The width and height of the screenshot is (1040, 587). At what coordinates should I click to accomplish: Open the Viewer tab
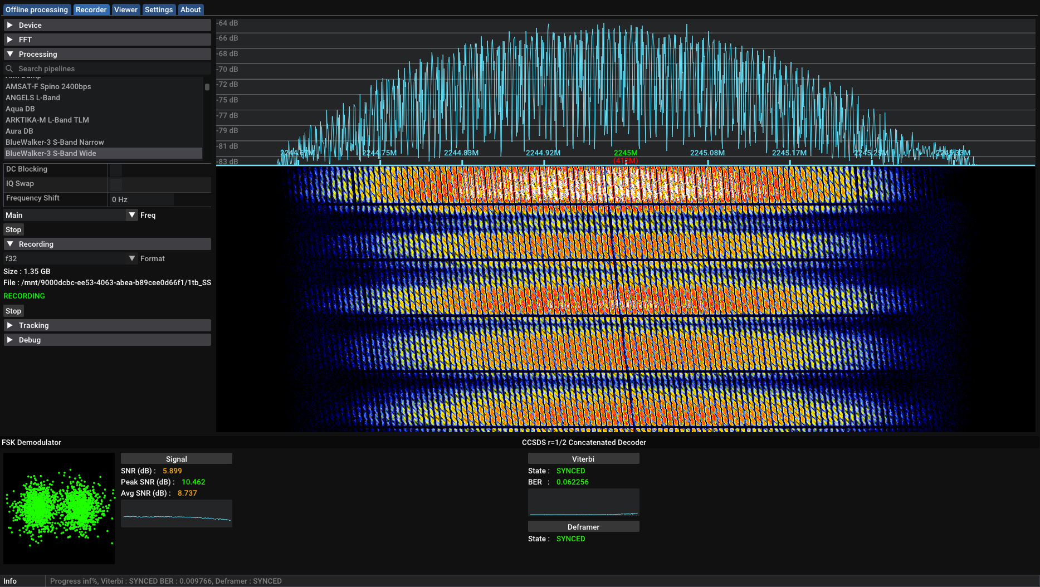click(126, 9)
